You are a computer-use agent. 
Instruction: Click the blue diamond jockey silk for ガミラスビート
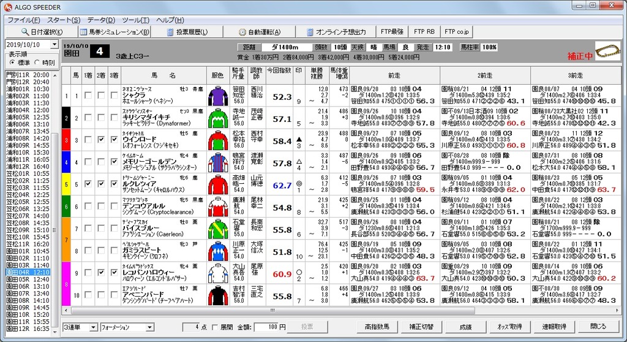click(x=218, y=251)
